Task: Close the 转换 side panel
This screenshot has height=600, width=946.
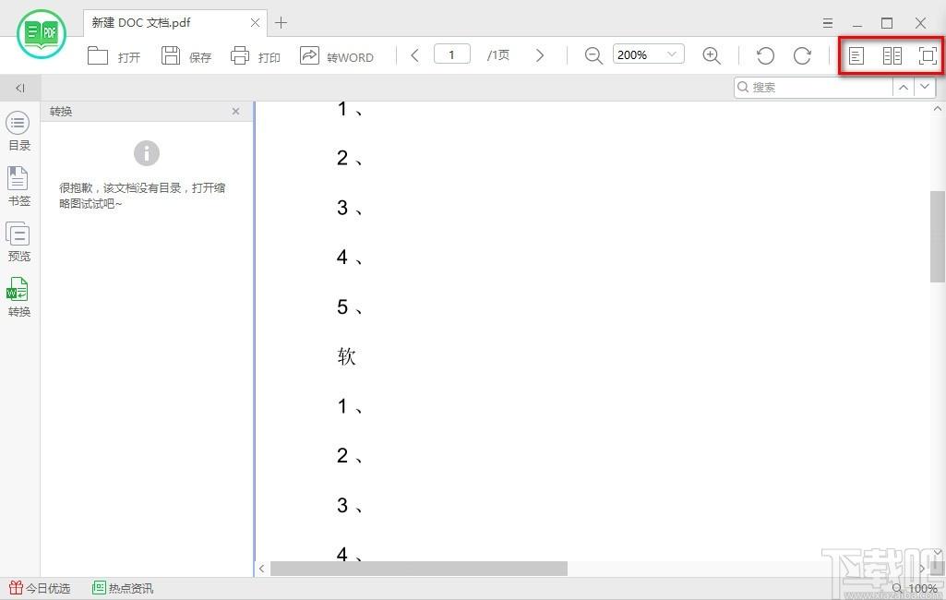Action: 236,111
